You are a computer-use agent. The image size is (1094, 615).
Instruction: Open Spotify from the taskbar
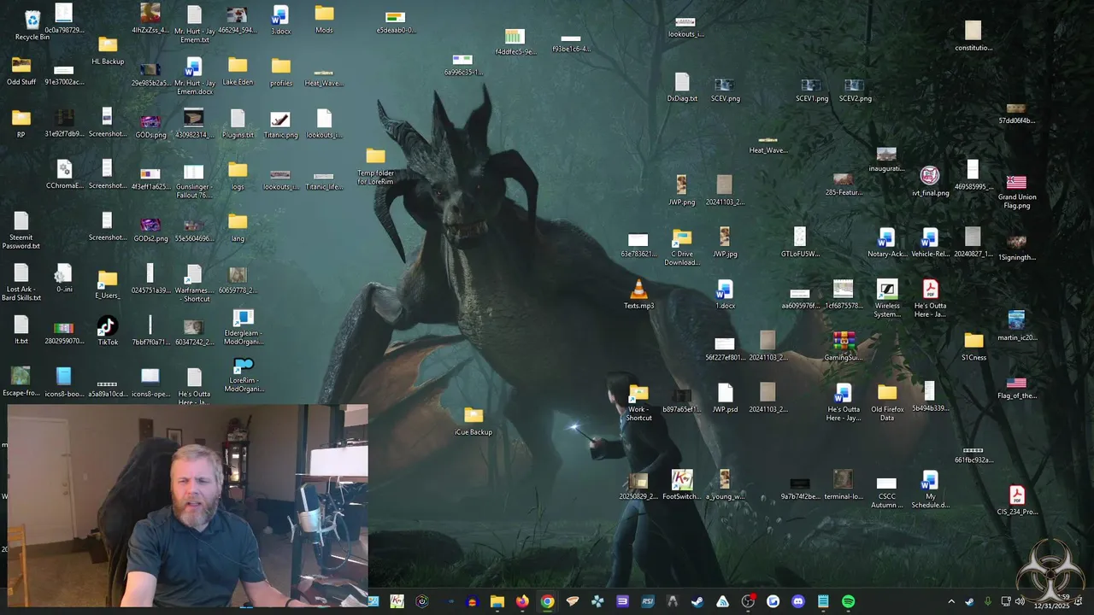tap(848, 601)
